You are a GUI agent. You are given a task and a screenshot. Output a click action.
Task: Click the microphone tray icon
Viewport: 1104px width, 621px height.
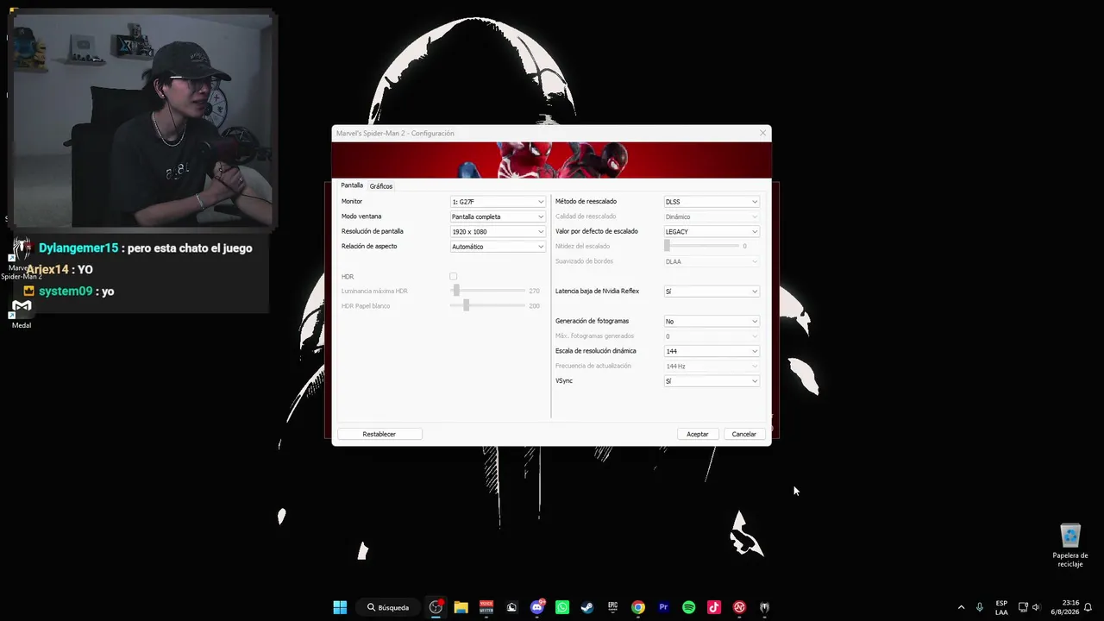(980, 607)
